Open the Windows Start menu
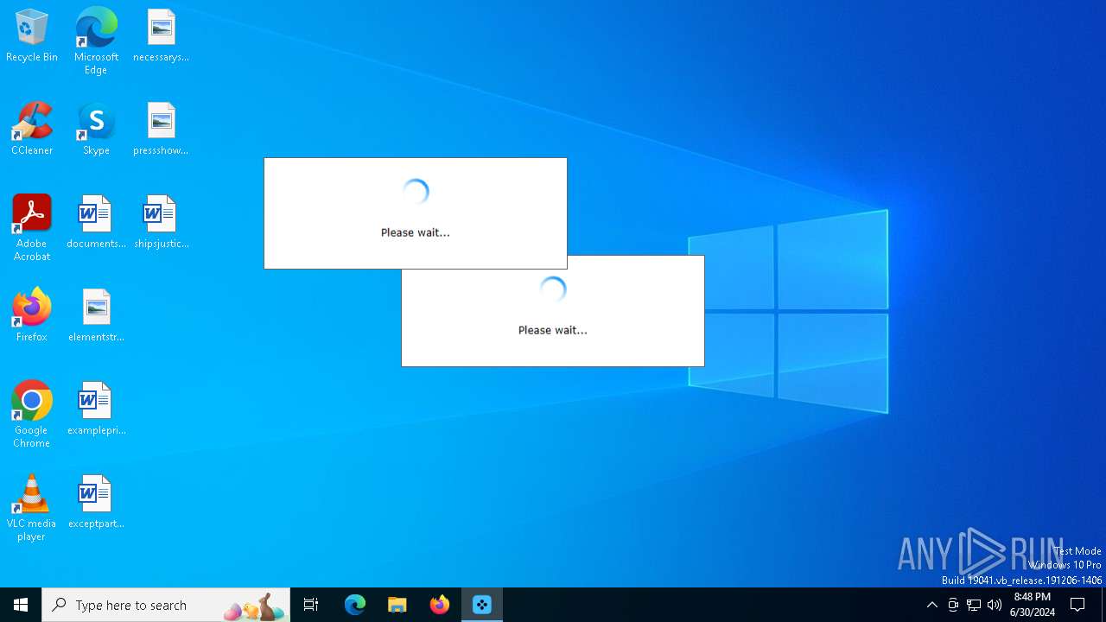 (x=21, y=605)
